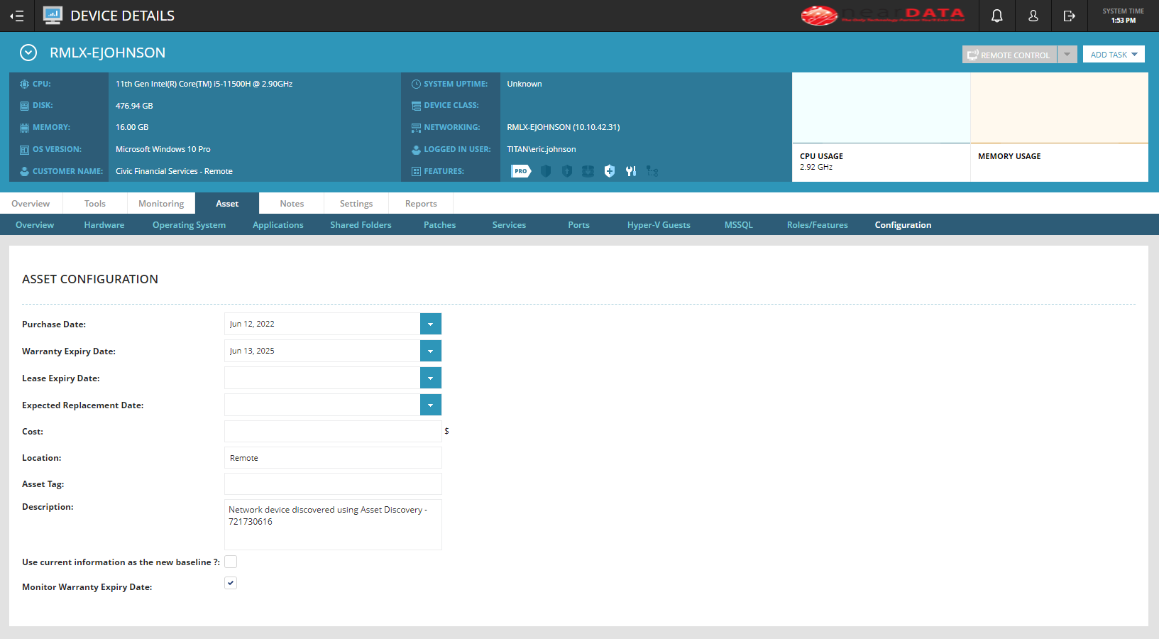This screenshot has width=1159, height=639.
Task: Click into the Location field showing Remote
Action: click(333, 458)
